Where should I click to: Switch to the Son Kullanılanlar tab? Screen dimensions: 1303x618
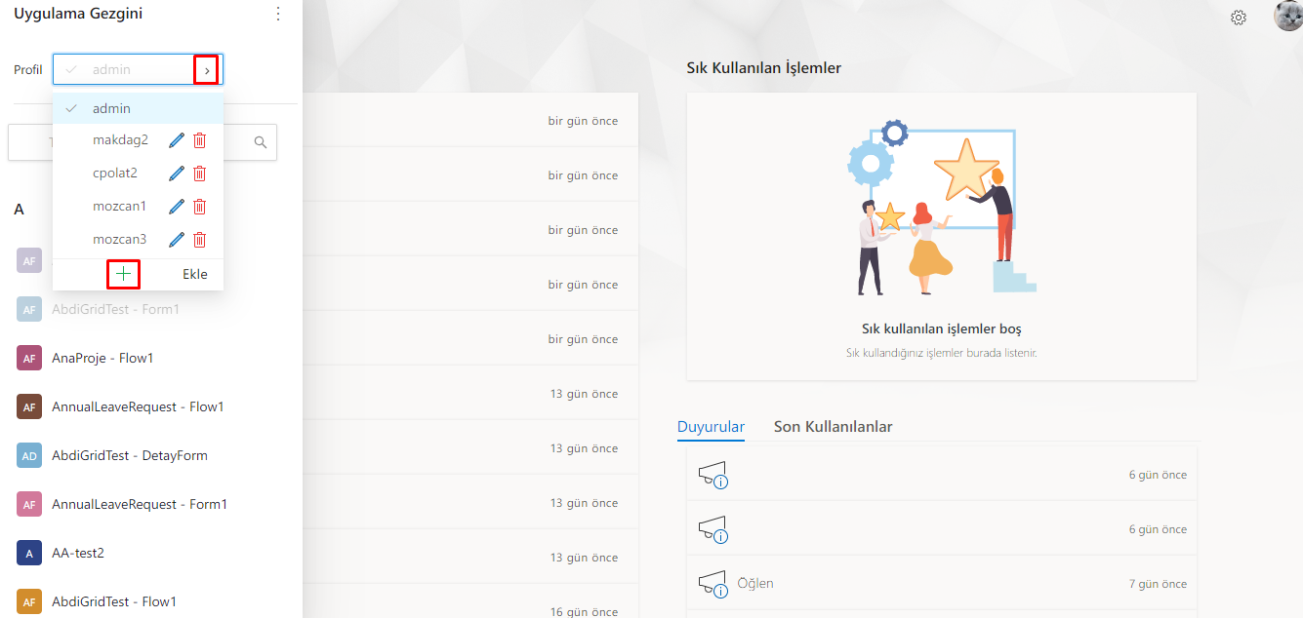(x=833, y=427)
